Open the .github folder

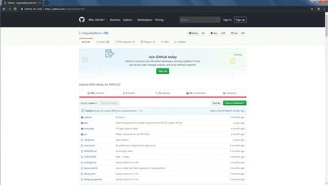(88, 117)
